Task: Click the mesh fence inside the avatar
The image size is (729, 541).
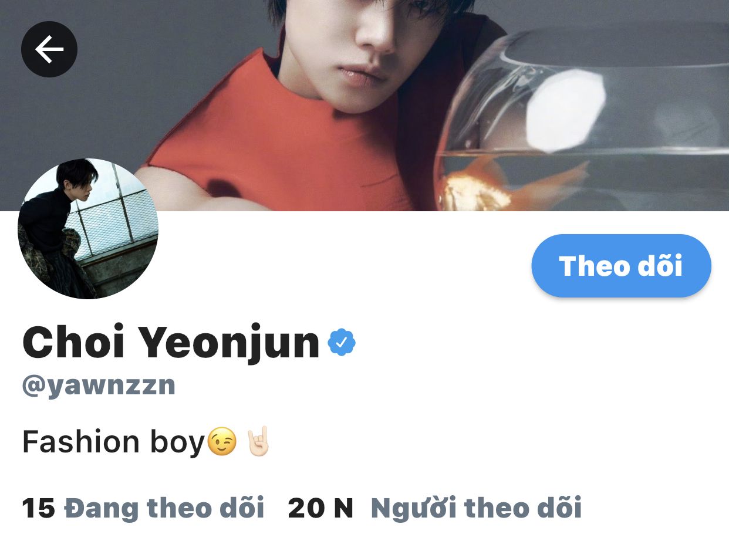Action: (117, 222)
